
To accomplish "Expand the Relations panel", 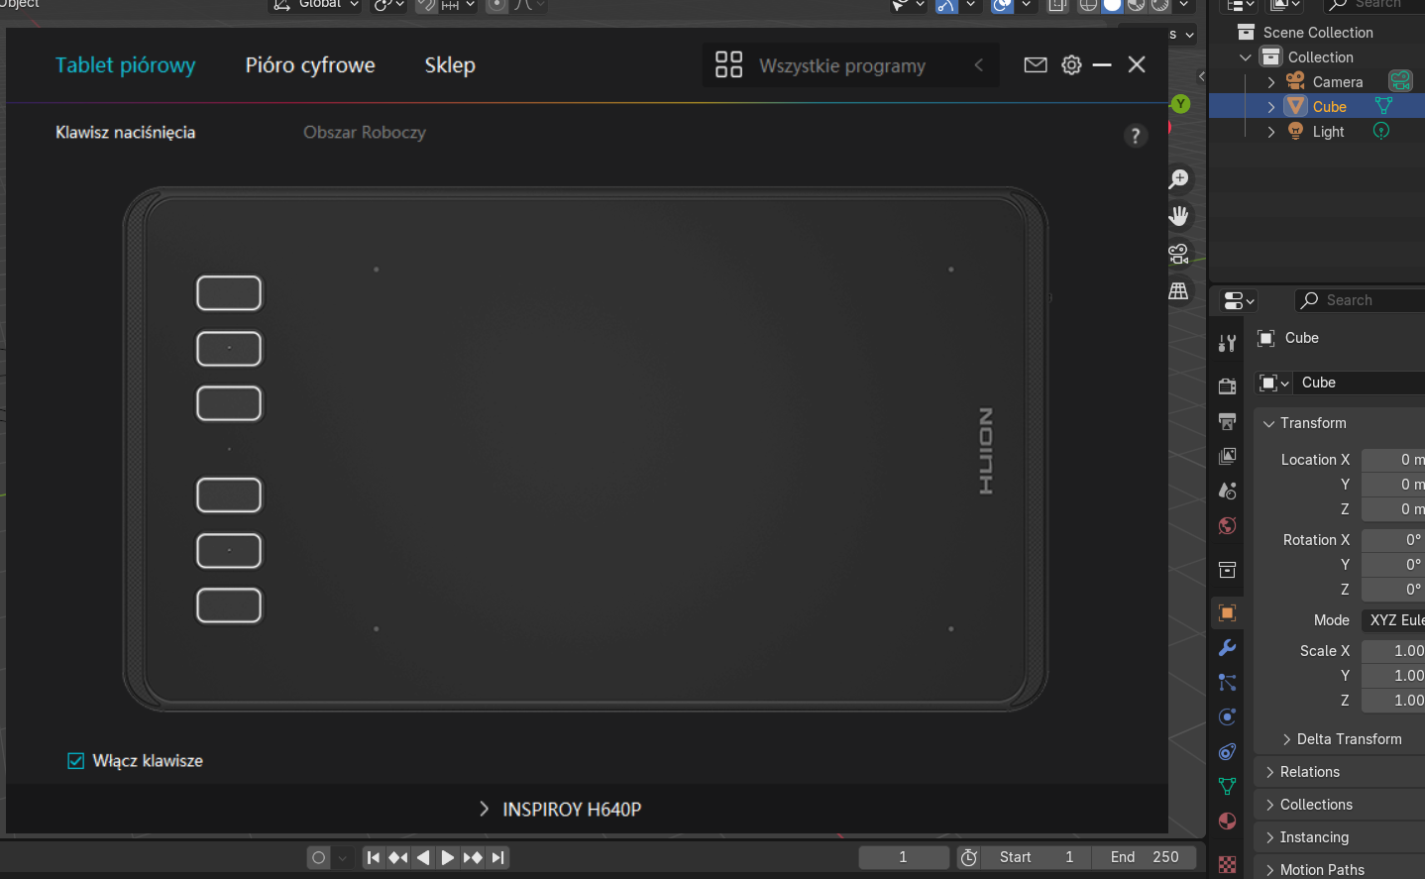I will 1269,772.
